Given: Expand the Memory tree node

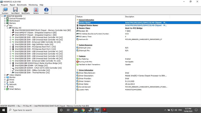Looking at the screenshot, I should pyautogui.click(x=5, y=23).
